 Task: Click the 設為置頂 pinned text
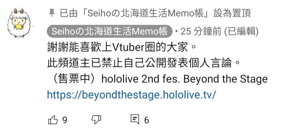[232, 13]
